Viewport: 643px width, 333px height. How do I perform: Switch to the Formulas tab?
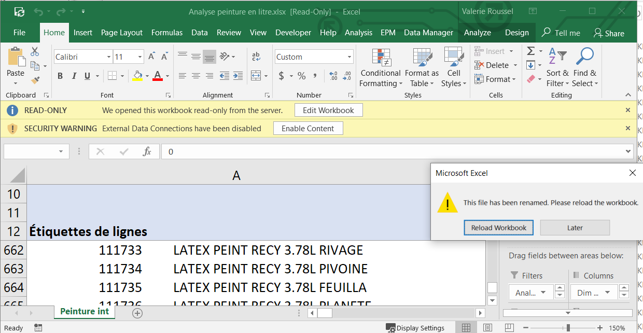[x=167, y=33]
